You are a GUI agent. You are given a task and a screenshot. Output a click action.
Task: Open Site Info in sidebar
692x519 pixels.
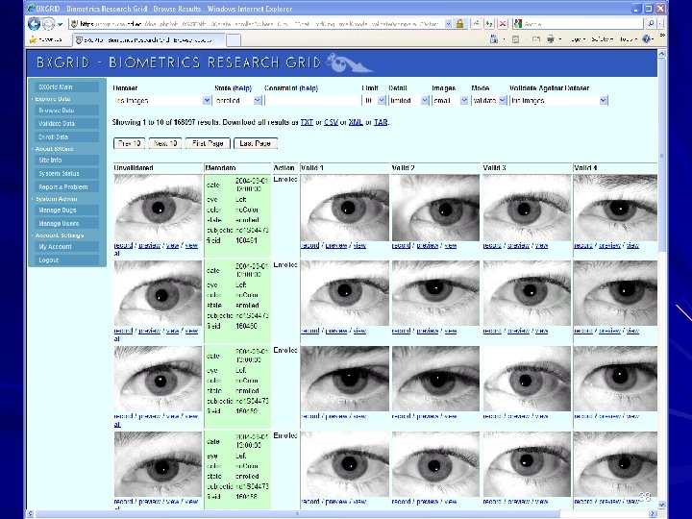click(x=66, y=161)
